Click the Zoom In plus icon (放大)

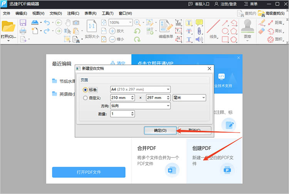coord(112,31)
